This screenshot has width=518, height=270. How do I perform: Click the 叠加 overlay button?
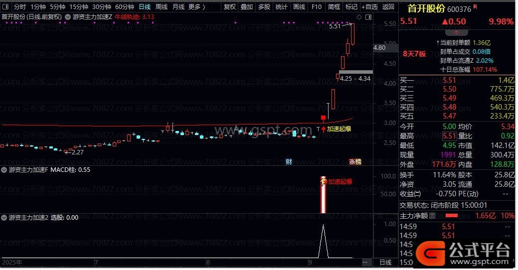246,6
